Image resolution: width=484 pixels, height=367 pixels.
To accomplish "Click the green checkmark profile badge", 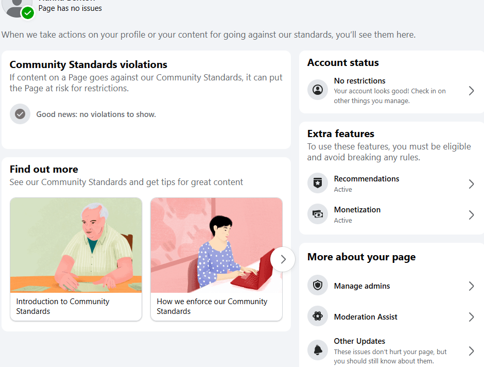I will pos(28,13).
